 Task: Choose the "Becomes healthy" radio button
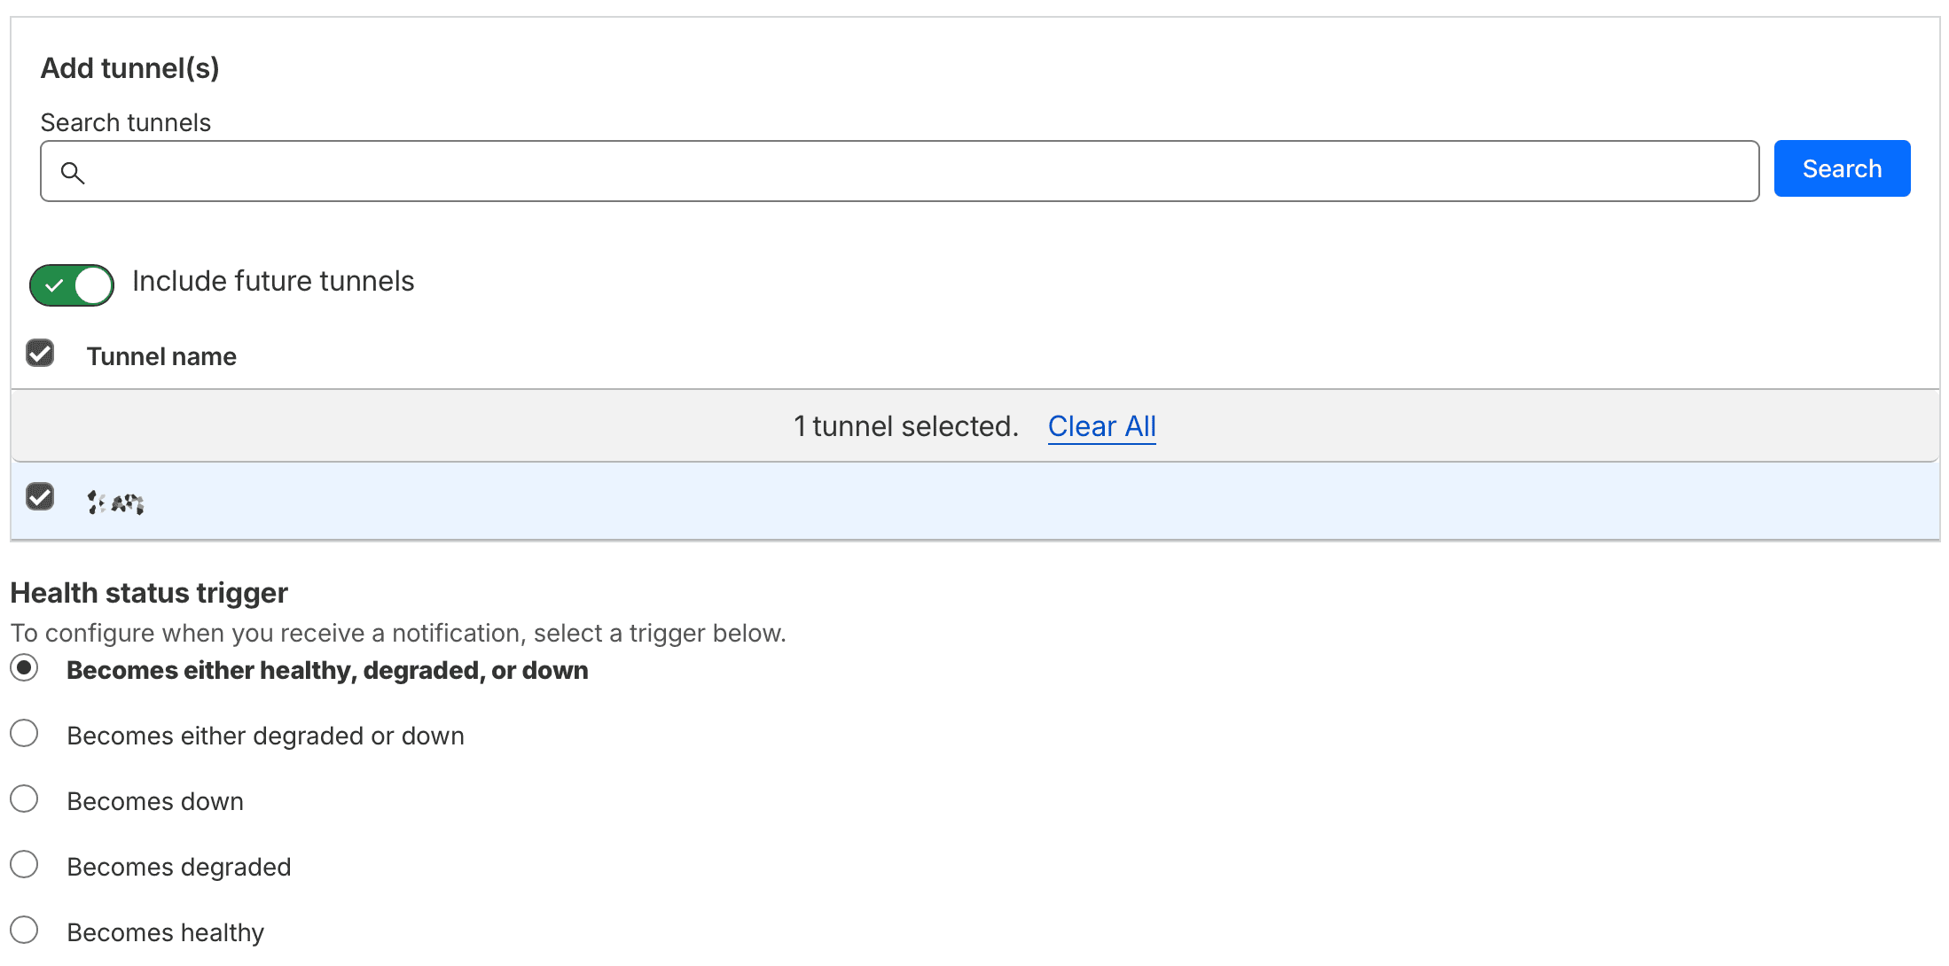click(25, 931)
